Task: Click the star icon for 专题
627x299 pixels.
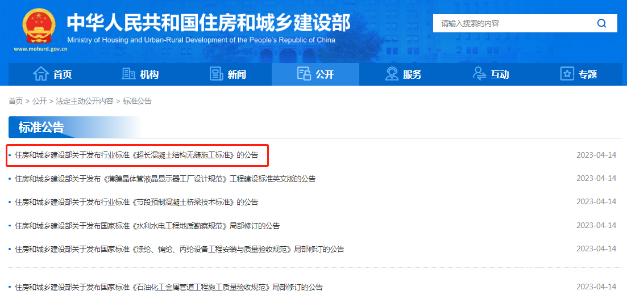Action: [x=567, y=74]
